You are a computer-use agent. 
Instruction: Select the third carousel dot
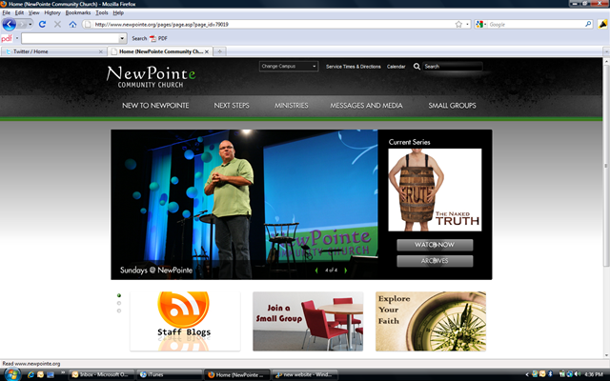point(119,311)
